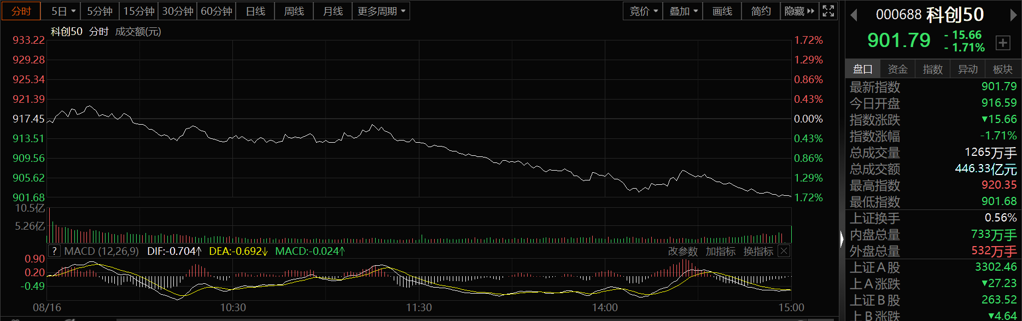The width and height of the screenshot is (1022, 321).
Task: Click the MACD help question mark icon
Action: coord(54,251)
